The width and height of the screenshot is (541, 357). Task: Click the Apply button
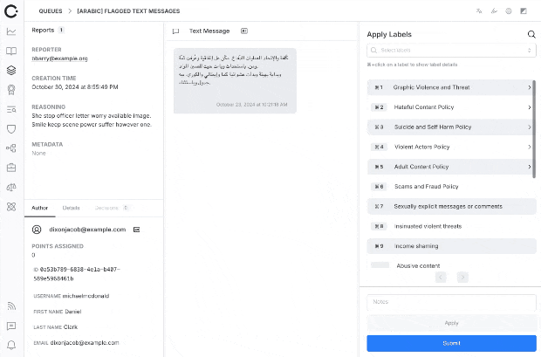pos(451,323)
